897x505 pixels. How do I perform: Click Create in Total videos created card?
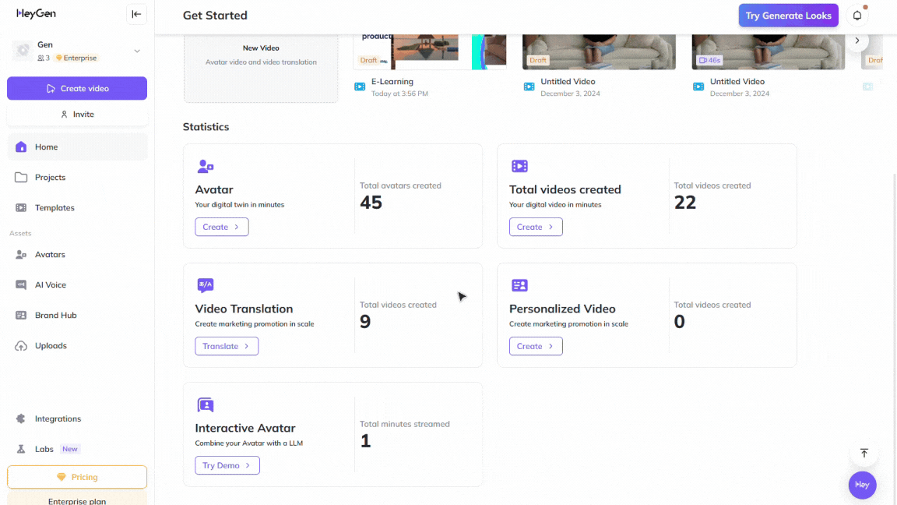536,227
